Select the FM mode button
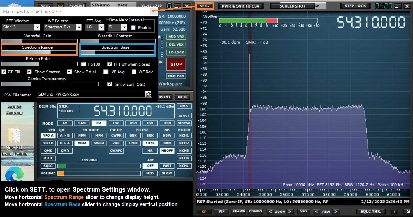Image resolution: width=413 pixels, height=217 pixels. click(x=99, y=123)
